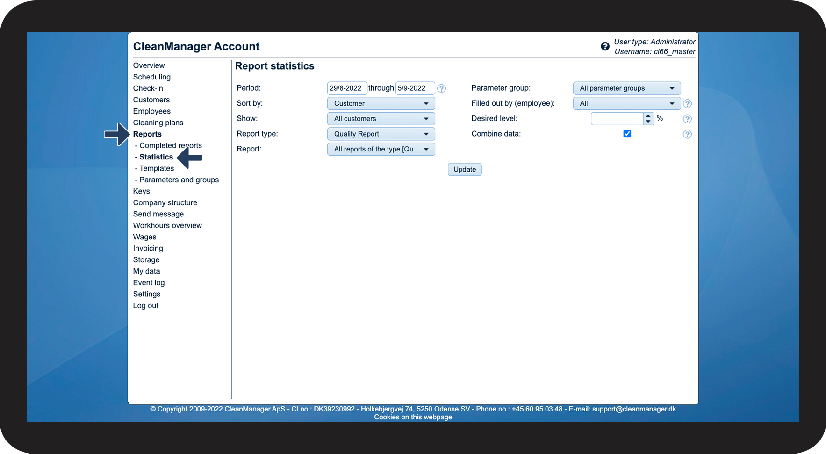This screenshot has width=826, height=454.
Task: Select Invoicing from the sidebar
Action: [x=148, y=248]
